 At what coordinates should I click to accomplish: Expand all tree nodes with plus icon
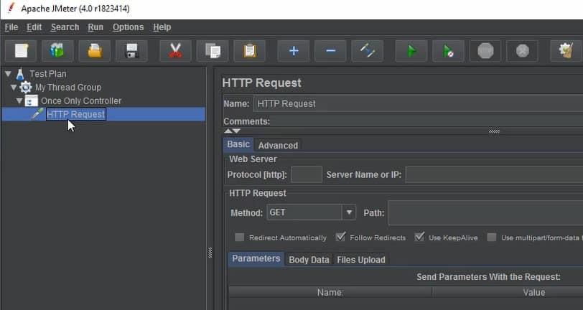[x=294, y=50]
